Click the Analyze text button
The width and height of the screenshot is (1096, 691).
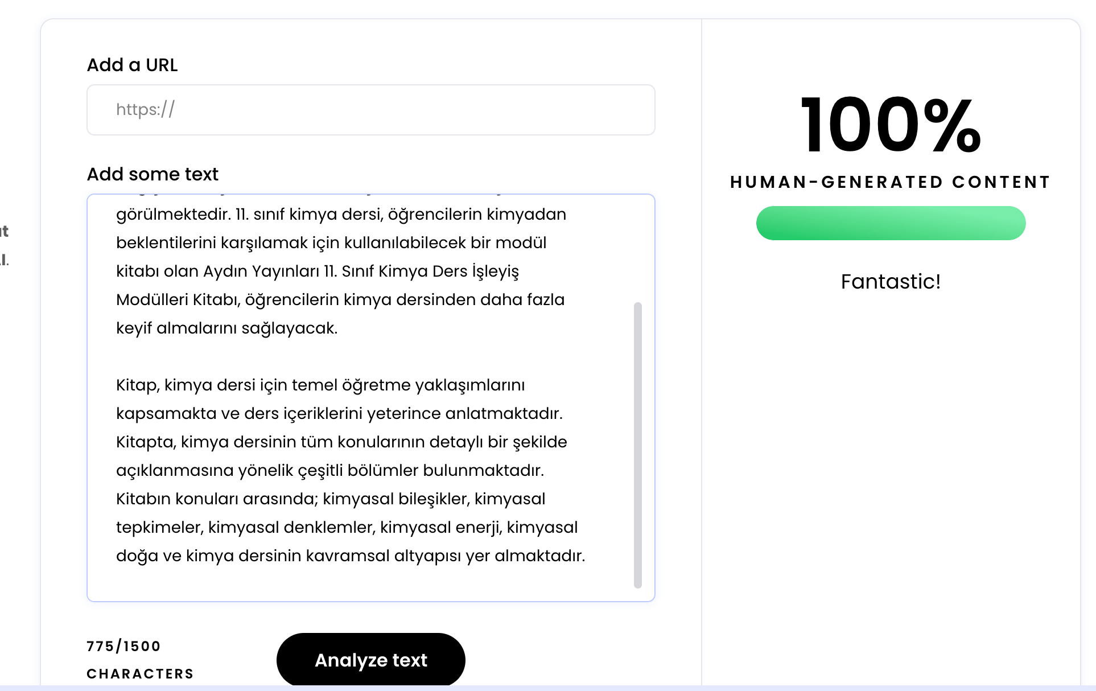pos(371,660)
